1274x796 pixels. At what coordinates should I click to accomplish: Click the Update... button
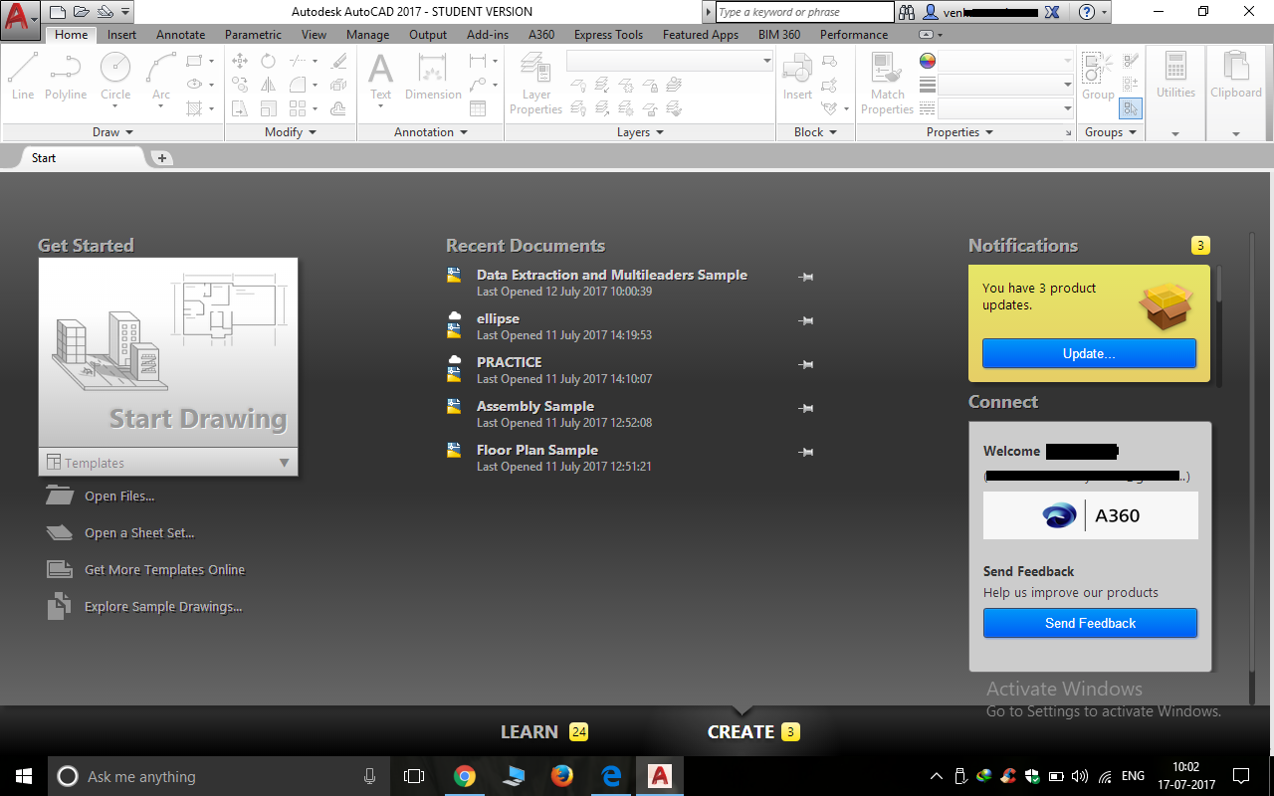[x=1089, y=353]
